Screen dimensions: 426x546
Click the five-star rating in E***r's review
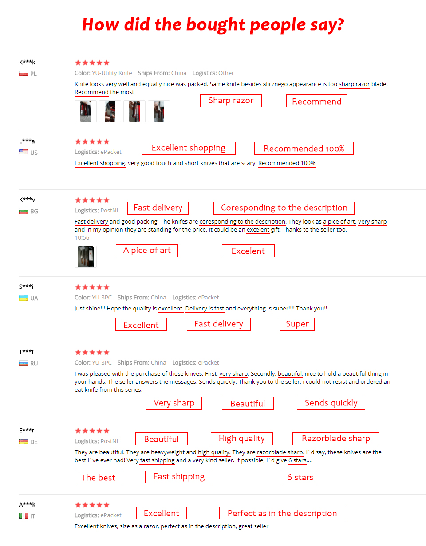point(92,431)
